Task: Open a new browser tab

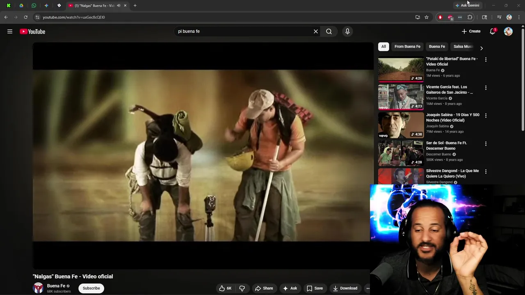Action: 135,5
